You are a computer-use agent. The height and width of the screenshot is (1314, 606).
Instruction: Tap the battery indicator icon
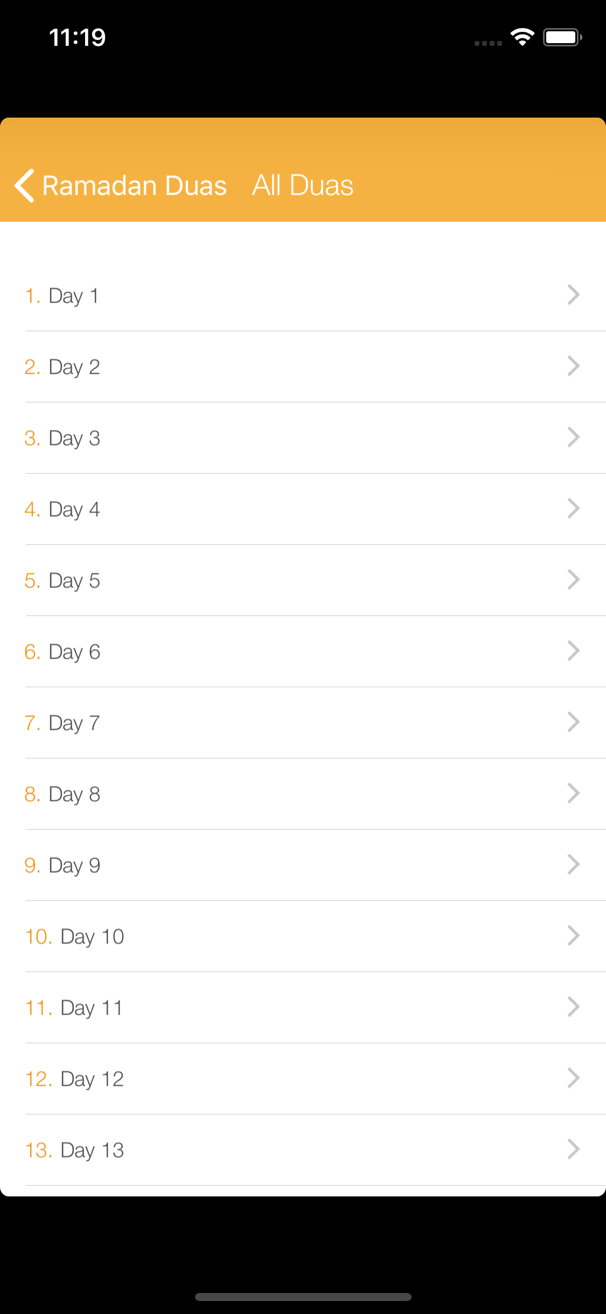(562, 37)
